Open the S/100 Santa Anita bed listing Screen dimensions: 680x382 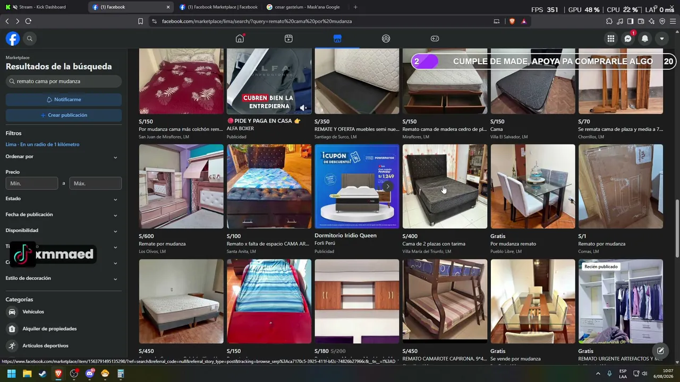(269, 199)
